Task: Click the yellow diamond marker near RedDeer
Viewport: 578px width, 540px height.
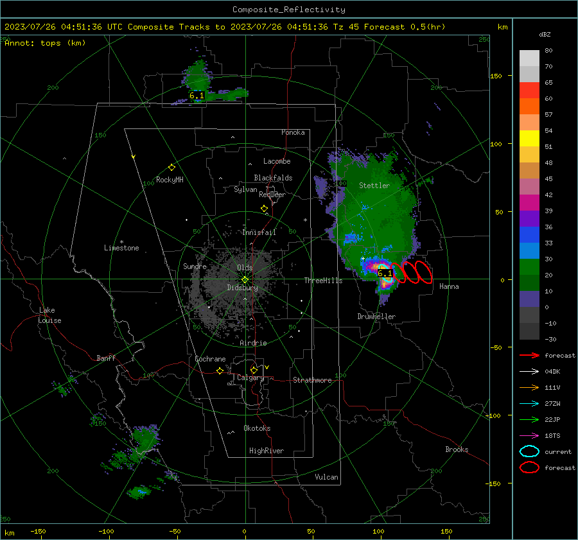Action: pyautogui.click(x=264, y=209)
